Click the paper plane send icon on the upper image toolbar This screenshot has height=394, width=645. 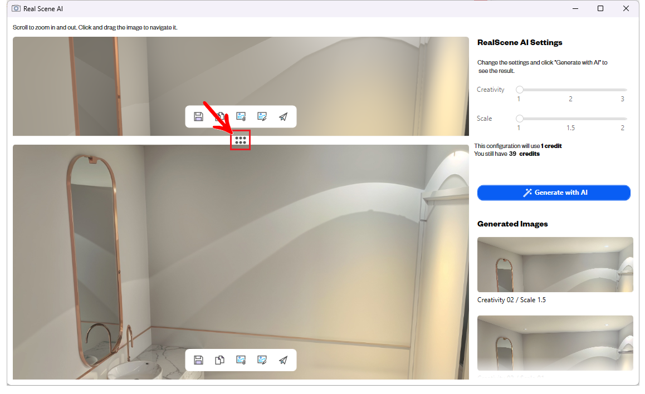(x=283, y=117)
